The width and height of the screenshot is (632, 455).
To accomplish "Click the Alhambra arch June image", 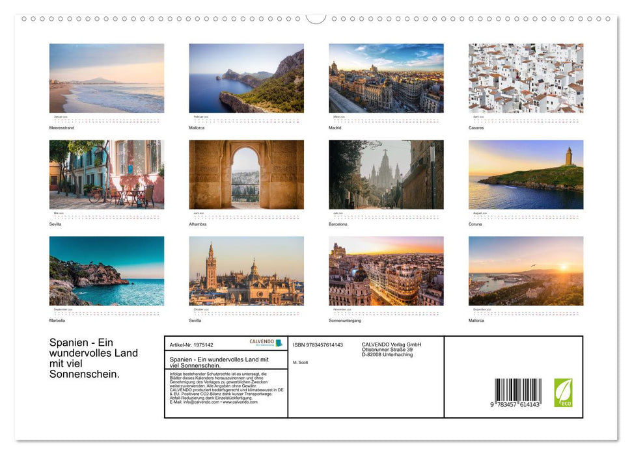I will [x=246, y=174].
